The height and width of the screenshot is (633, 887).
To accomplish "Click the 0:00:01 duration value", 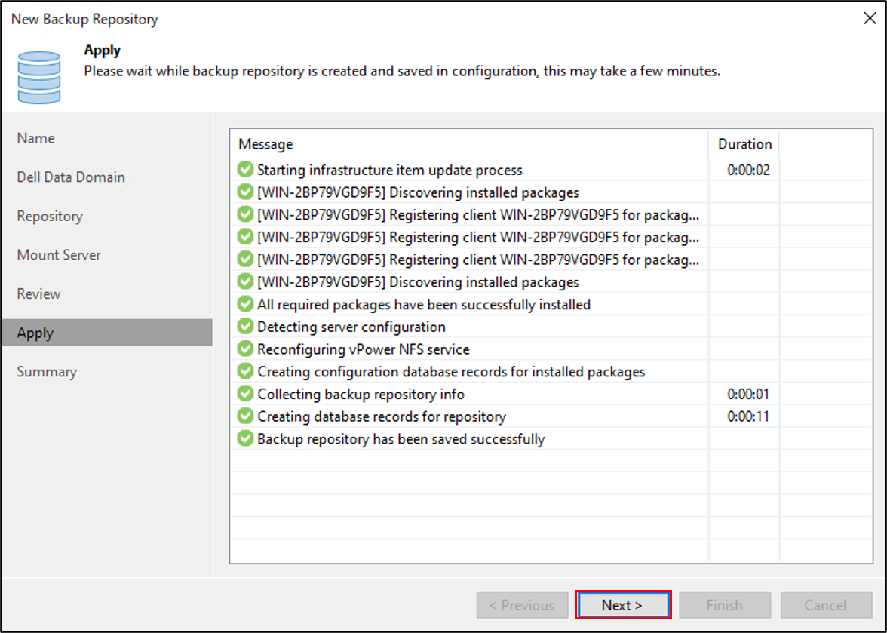I will coord(748,394).
